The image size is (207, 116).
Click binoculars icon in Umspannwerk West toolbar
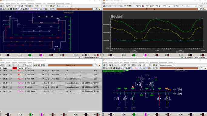tap(119, 68)
